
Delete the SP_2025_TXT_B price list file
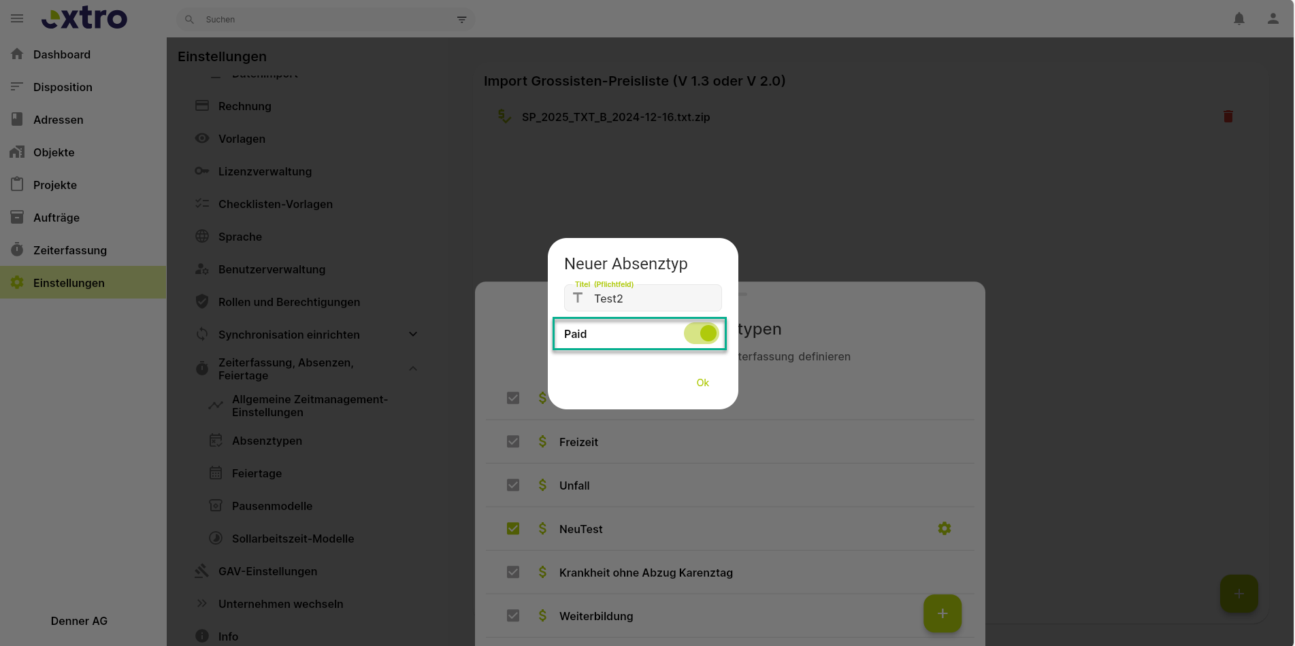pos(1228,116)
